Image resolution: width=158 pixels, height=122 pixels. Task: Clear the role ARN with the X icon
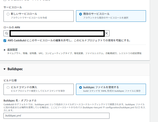pos(106,33)
